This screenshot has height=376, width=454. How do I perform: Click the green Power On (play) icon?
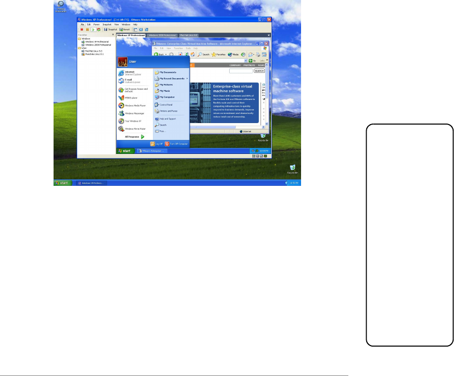pyautogui.click(x=93, y=29)
